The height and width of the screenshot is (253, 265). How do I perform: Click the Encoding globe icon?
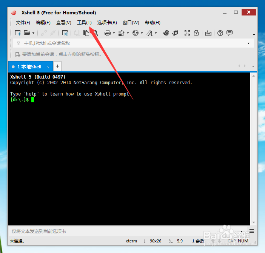[136, 33]
